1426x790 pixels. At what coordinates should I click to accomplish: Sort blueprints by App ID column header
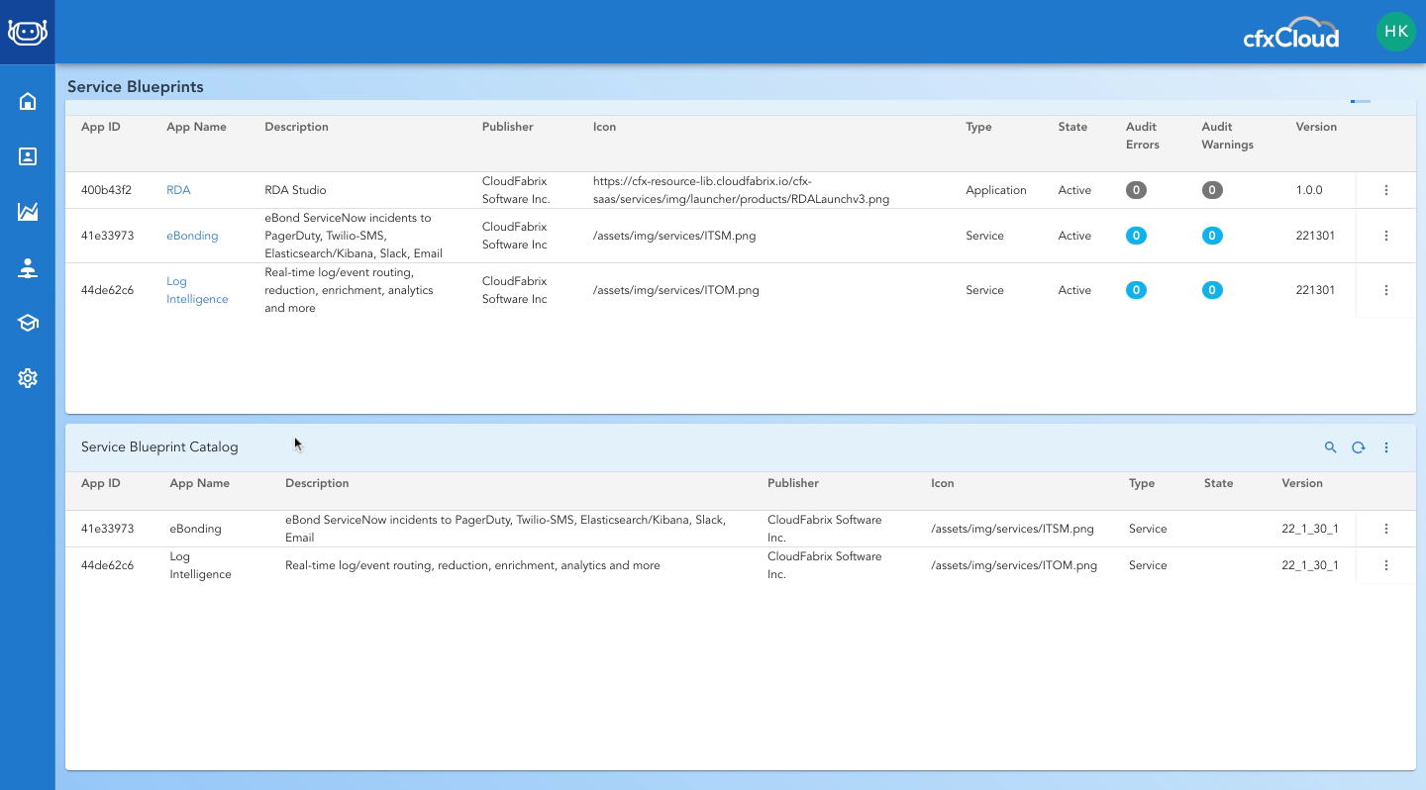pos(100,127)
